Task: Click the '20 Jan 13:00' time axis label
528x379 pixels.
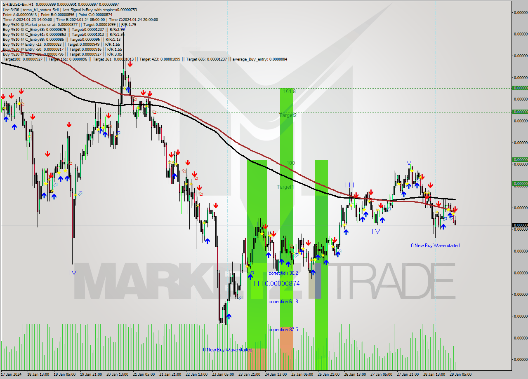Action: [117, 374]
